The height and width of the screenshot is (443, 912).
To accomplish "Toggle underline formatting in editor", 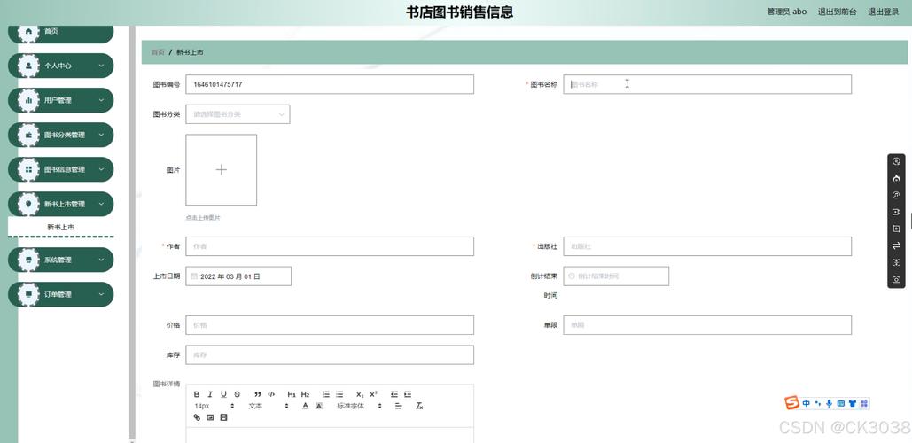I will click(223, 394).
